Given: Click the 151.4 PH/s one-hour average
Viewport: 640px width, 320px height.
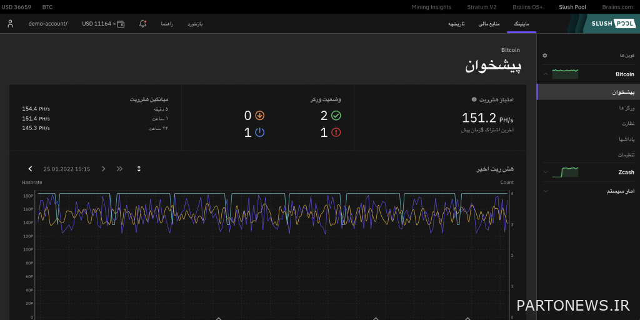Looking at the screenshot, I should [36, 118].
